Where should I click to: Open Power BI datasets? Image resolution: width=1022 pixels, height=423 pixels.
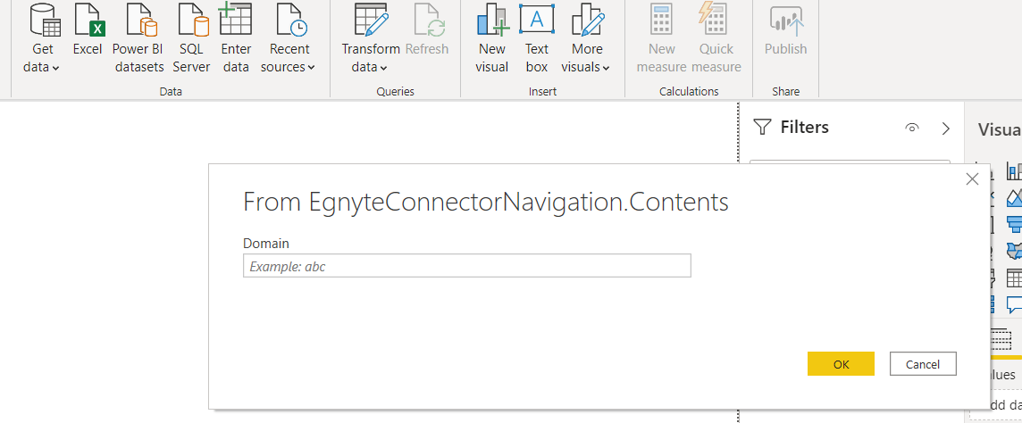tap(138, 38)
